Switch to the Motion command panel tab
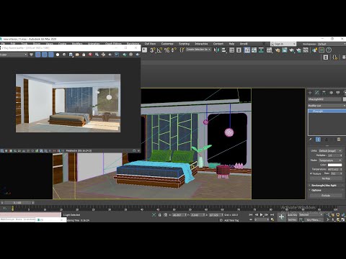The height and width of the screenshot is (259, 346). [332, 93]
